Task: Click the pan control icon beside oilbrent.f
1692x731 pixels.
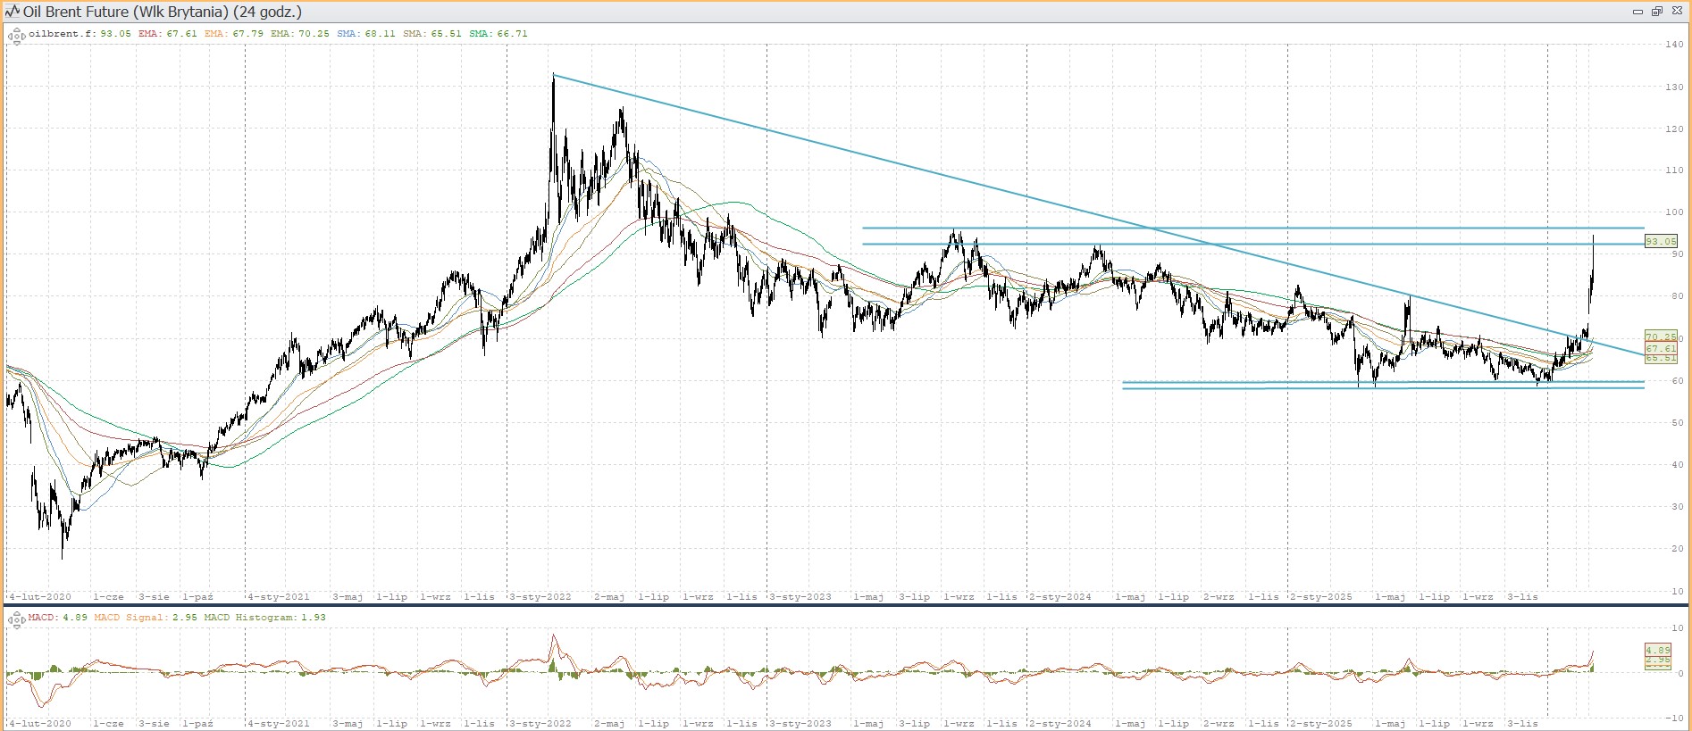Action: pos(16,36)
